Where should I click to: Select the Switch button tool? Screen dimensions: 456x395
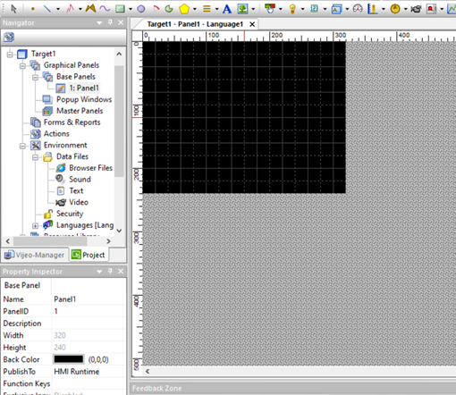click(x=270, y=9)
